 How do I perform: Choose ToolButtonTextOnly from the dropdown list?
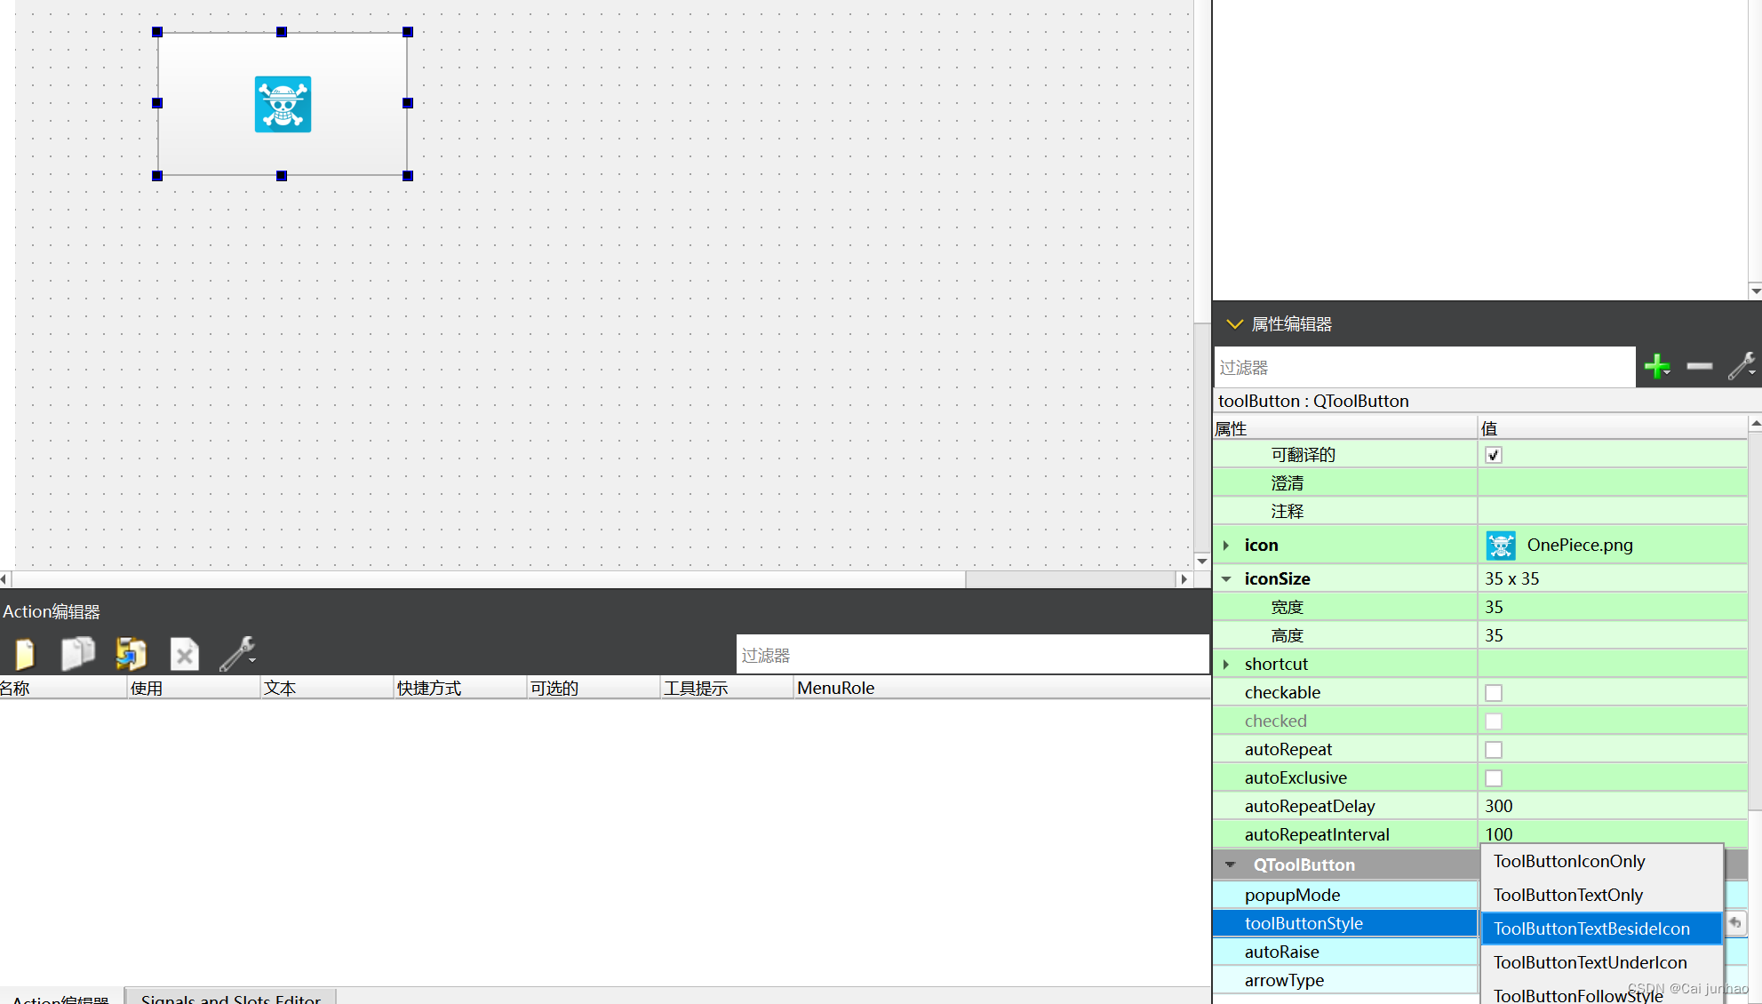[x=1601, y=895]
